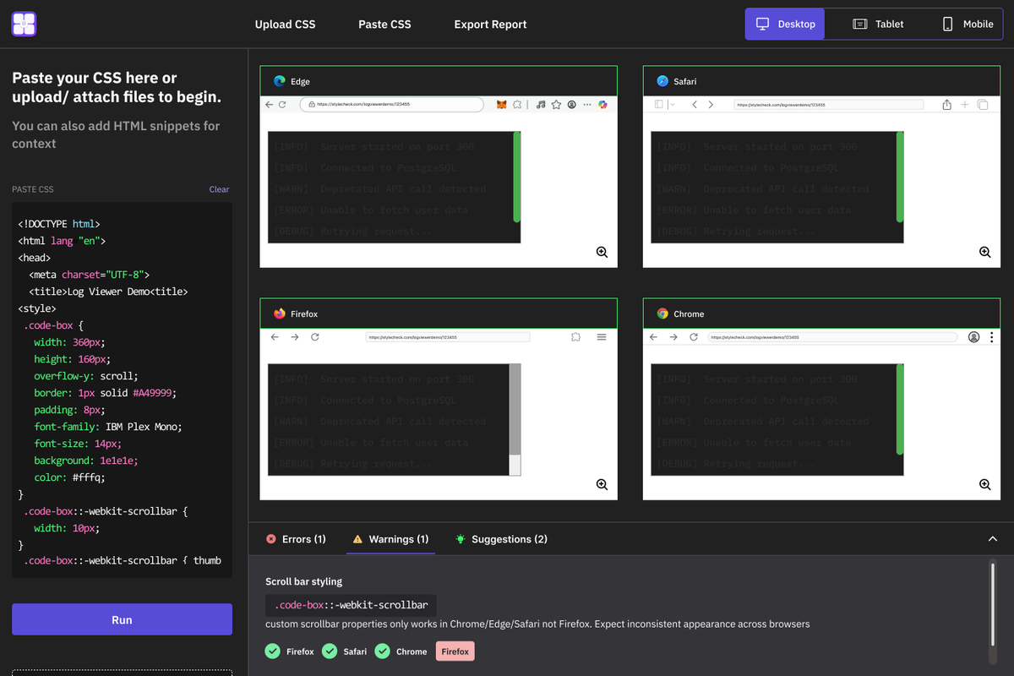Click green check next to Chrome
The height and width of the screenshot is (676, 1014).
pos(383,651)
